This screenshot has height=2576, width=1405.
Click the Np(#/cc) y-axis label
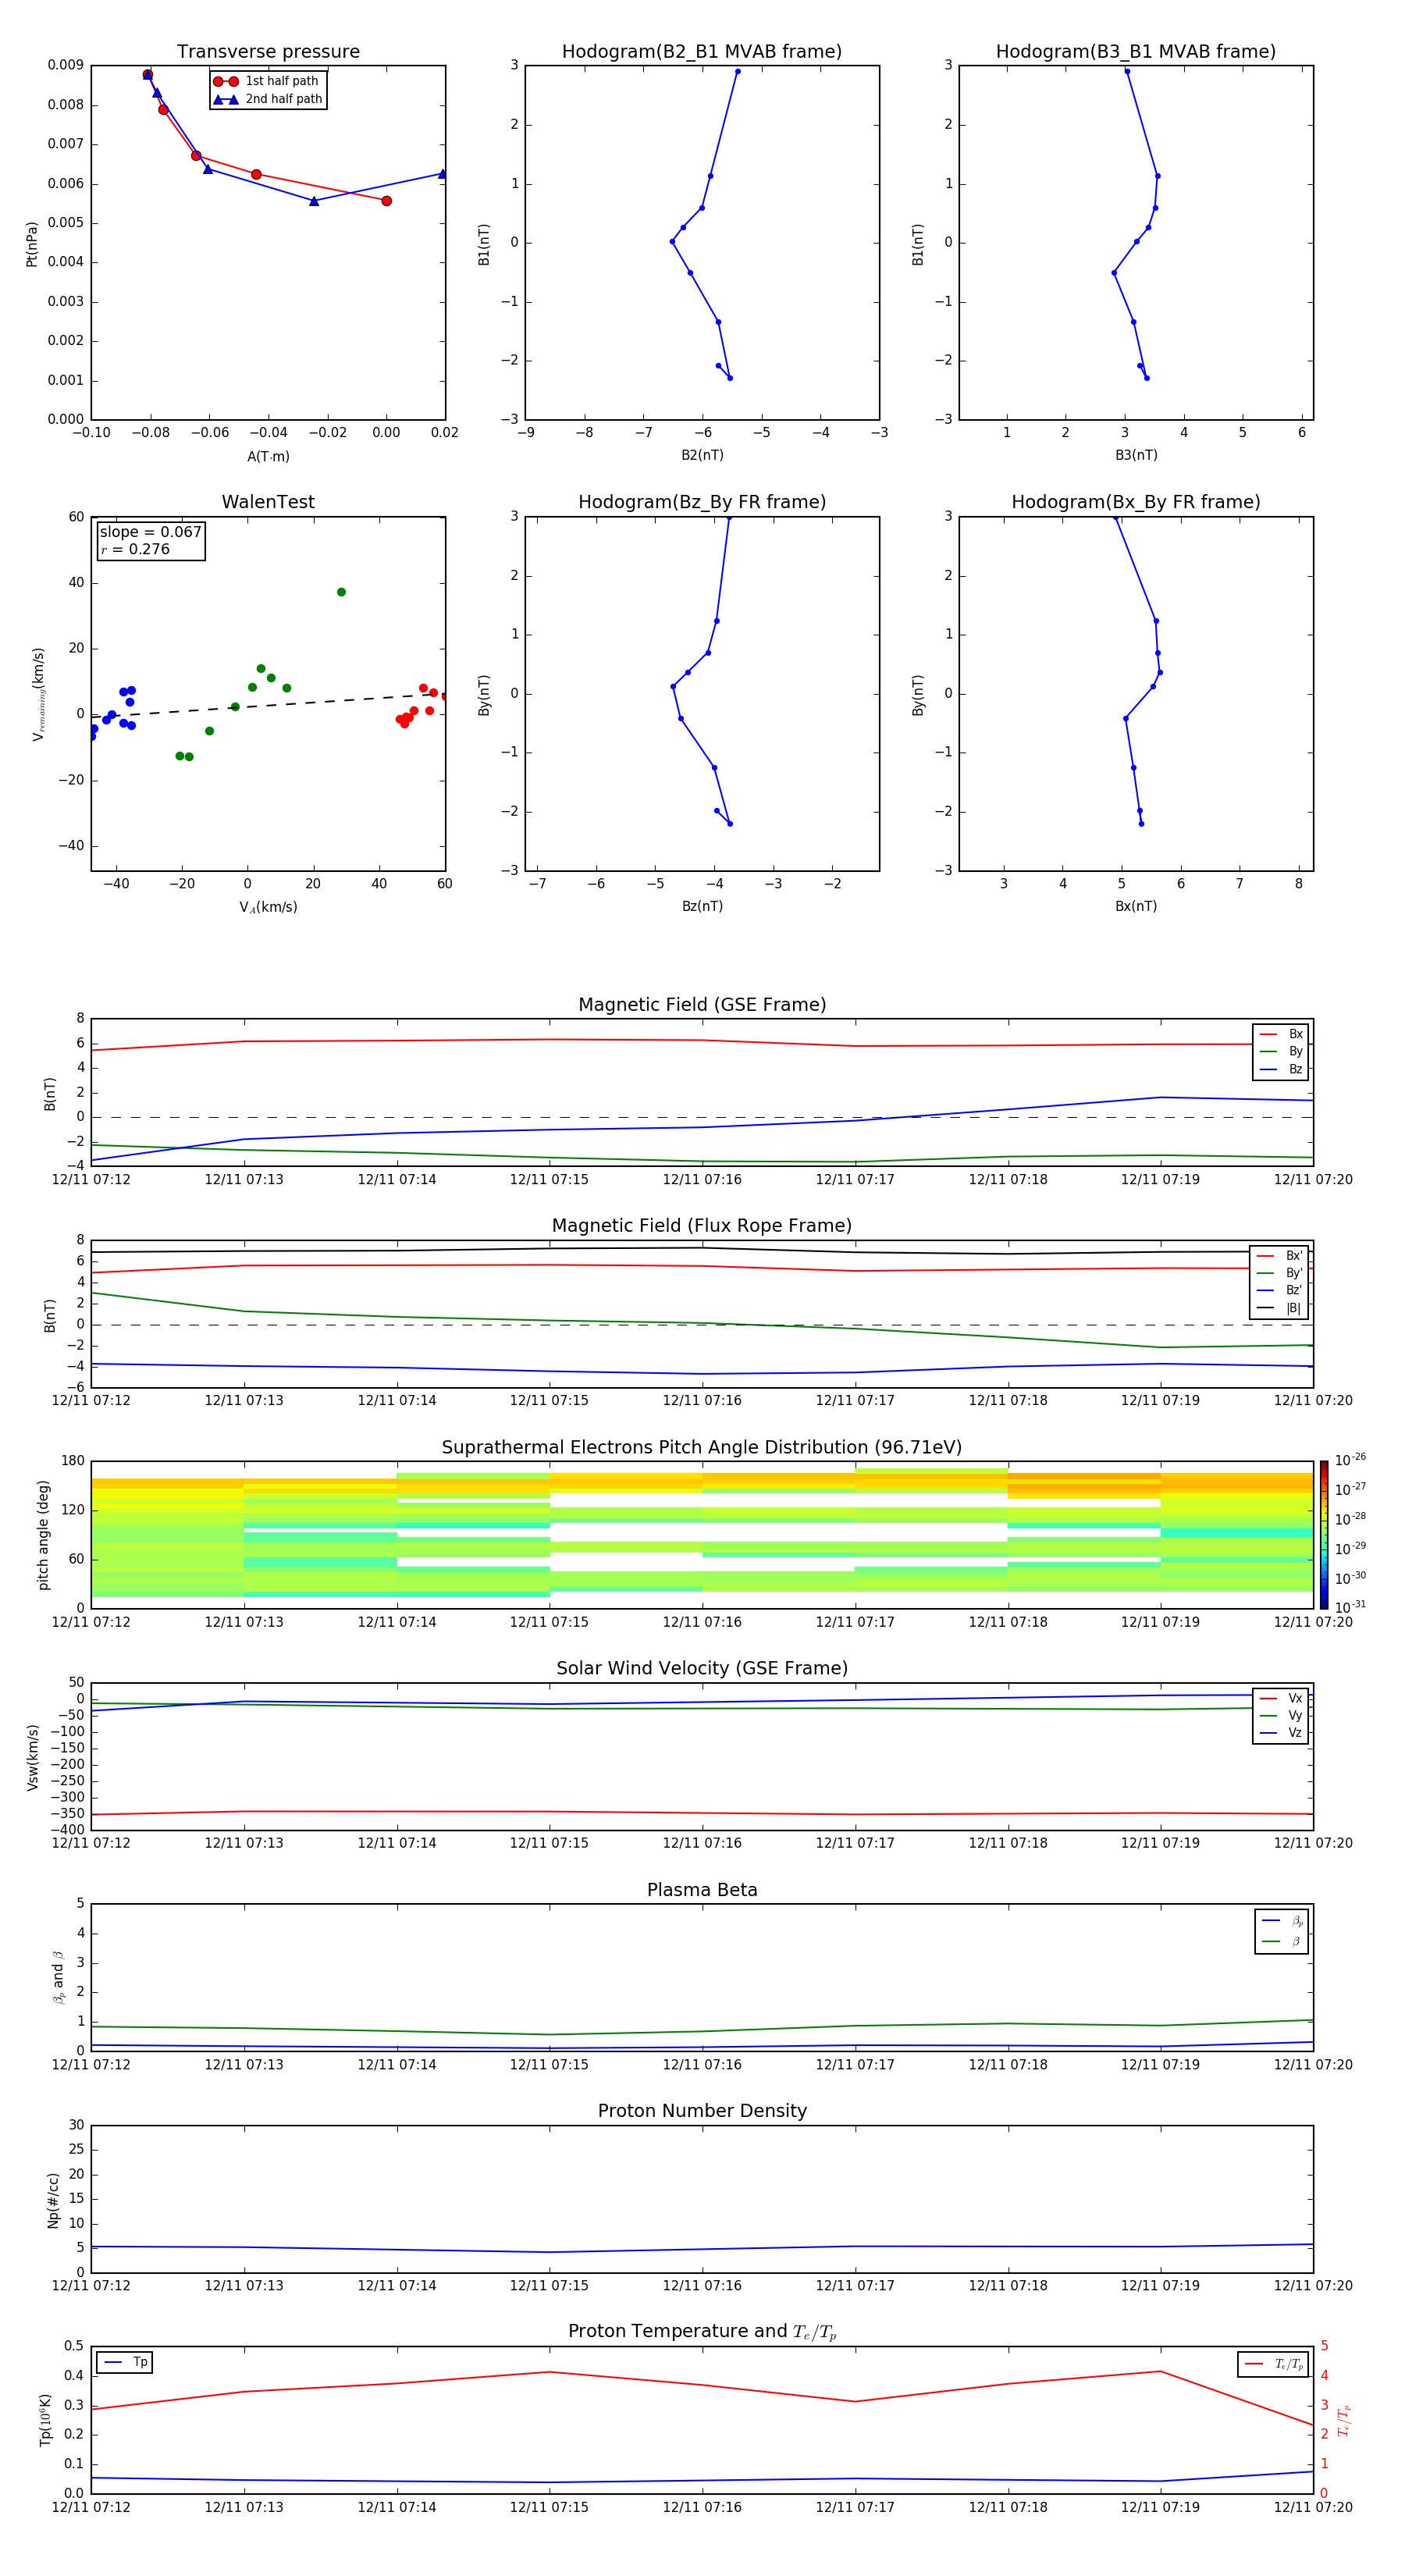[53, 2200]
